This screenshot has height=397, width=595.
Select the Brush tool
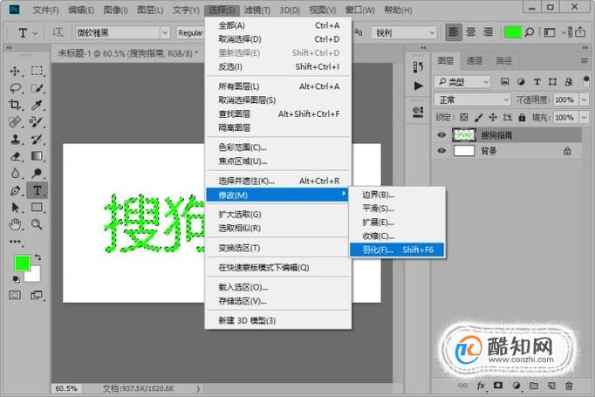pos(37,122)
